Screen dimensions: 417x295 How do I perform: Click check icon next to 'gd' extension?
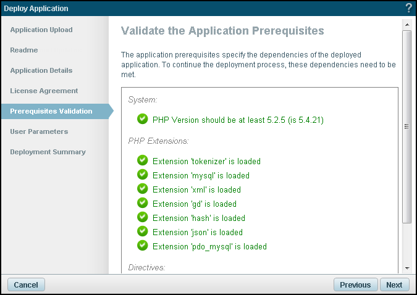143,203
